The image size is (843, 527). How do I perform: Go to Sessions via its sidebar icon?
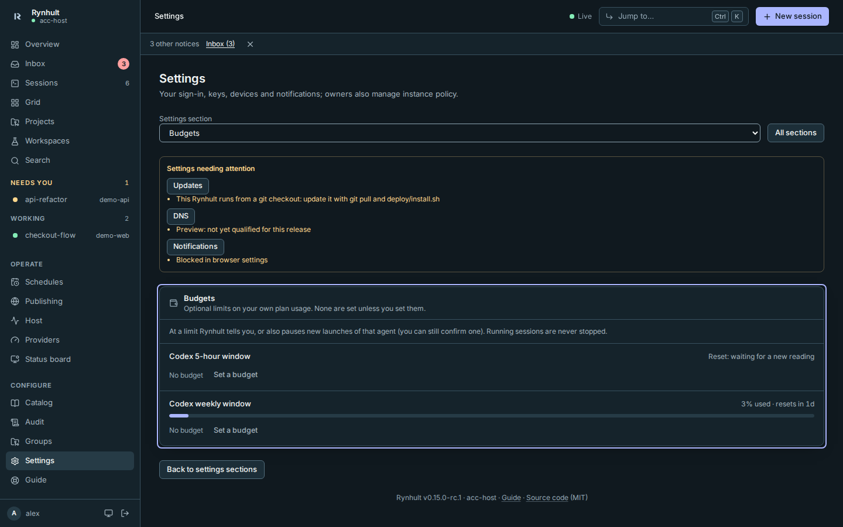point(15,83)
